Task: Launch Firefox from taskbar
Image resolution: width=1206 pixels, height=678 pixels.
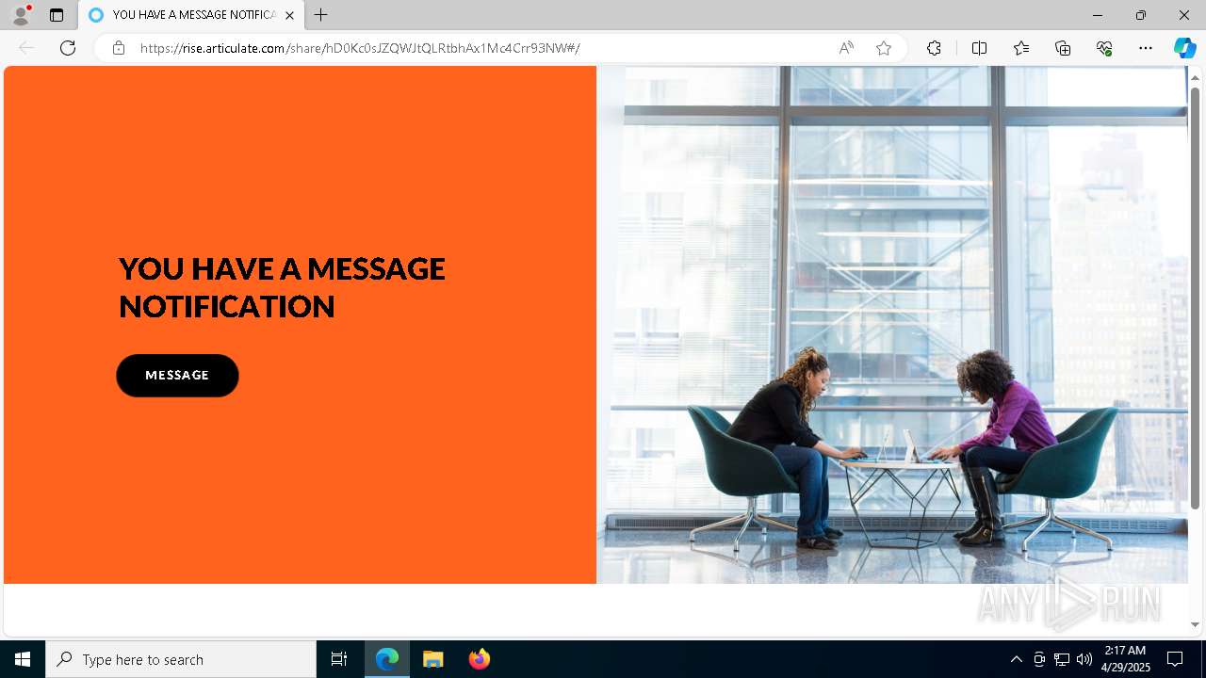Action: pos(480,659)
